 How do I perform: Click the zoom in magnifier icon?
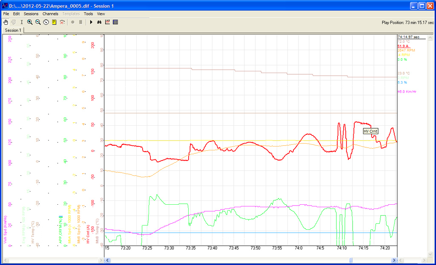point(30,22)
